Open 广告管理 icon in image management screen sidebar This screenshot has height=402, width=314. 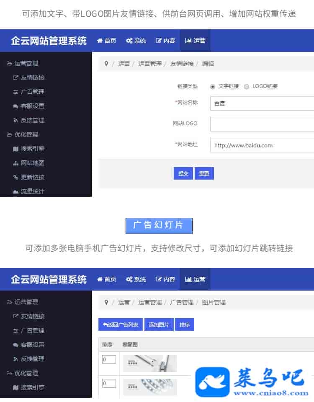coord(15,330)
